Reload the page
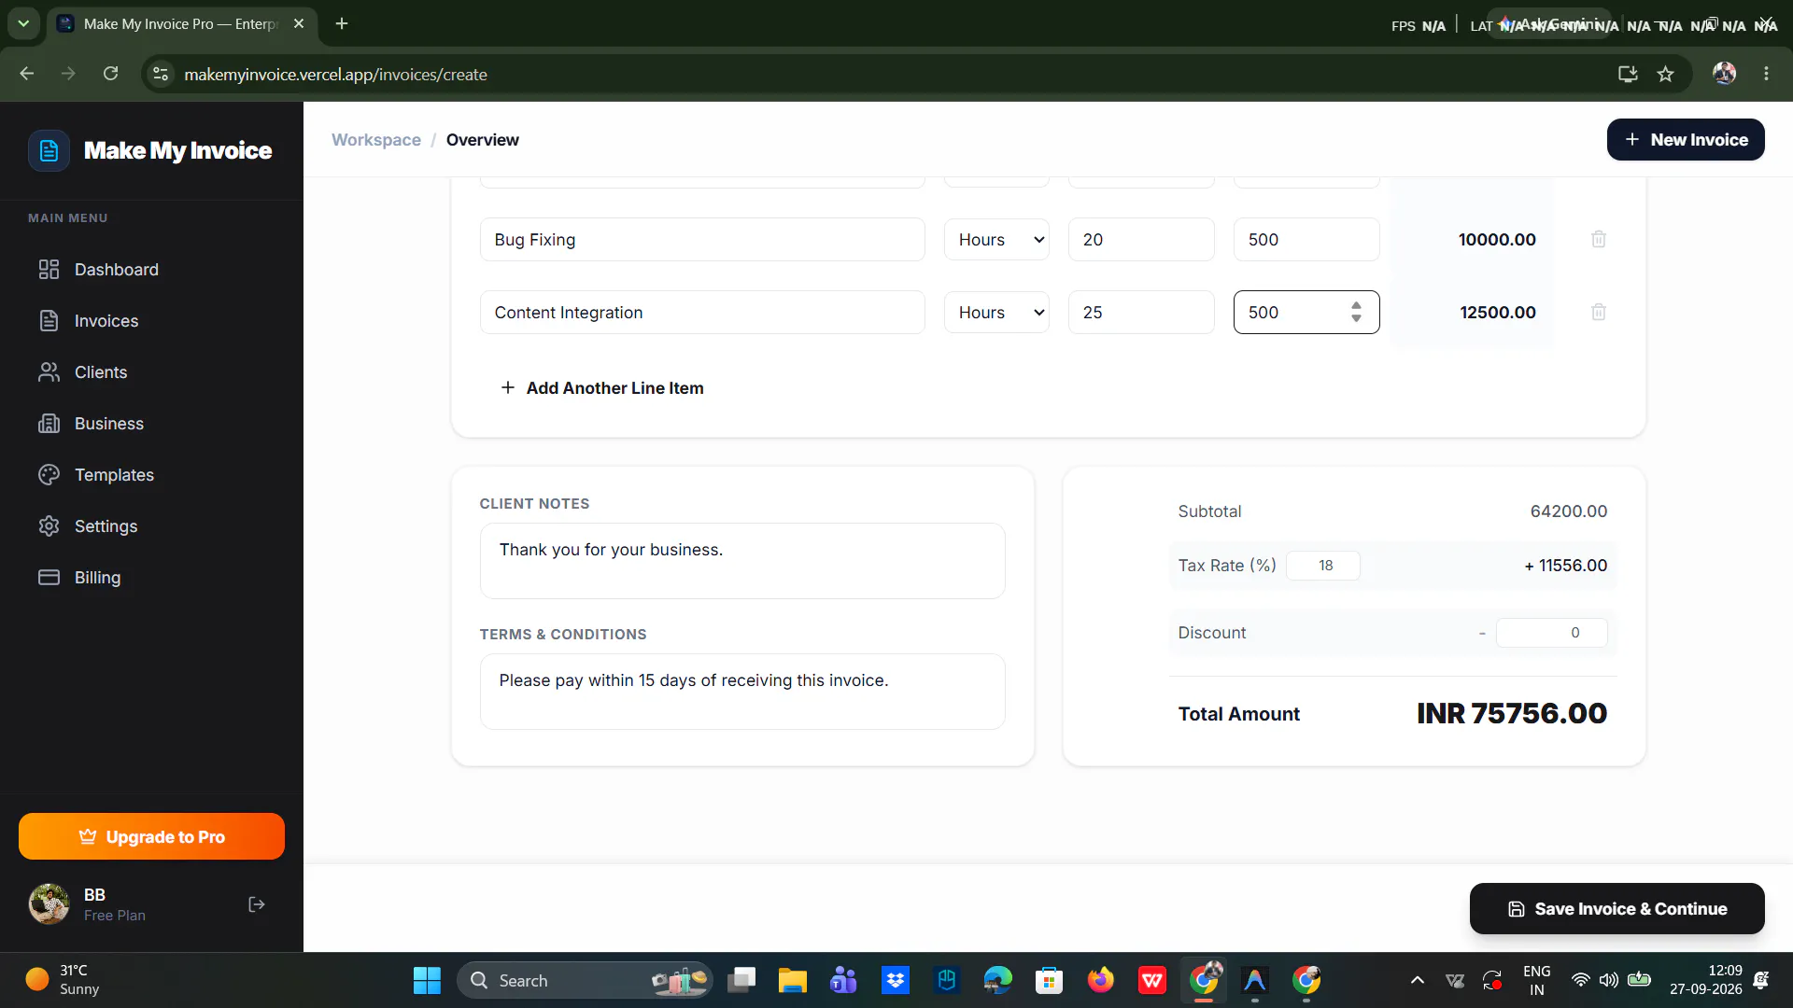 point(110,74)
